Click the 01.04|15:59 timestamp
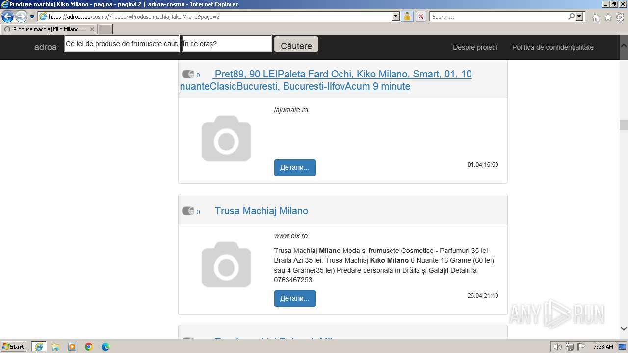Image resolution: width=628 pixels, height=353 pixels. [483, 165]
